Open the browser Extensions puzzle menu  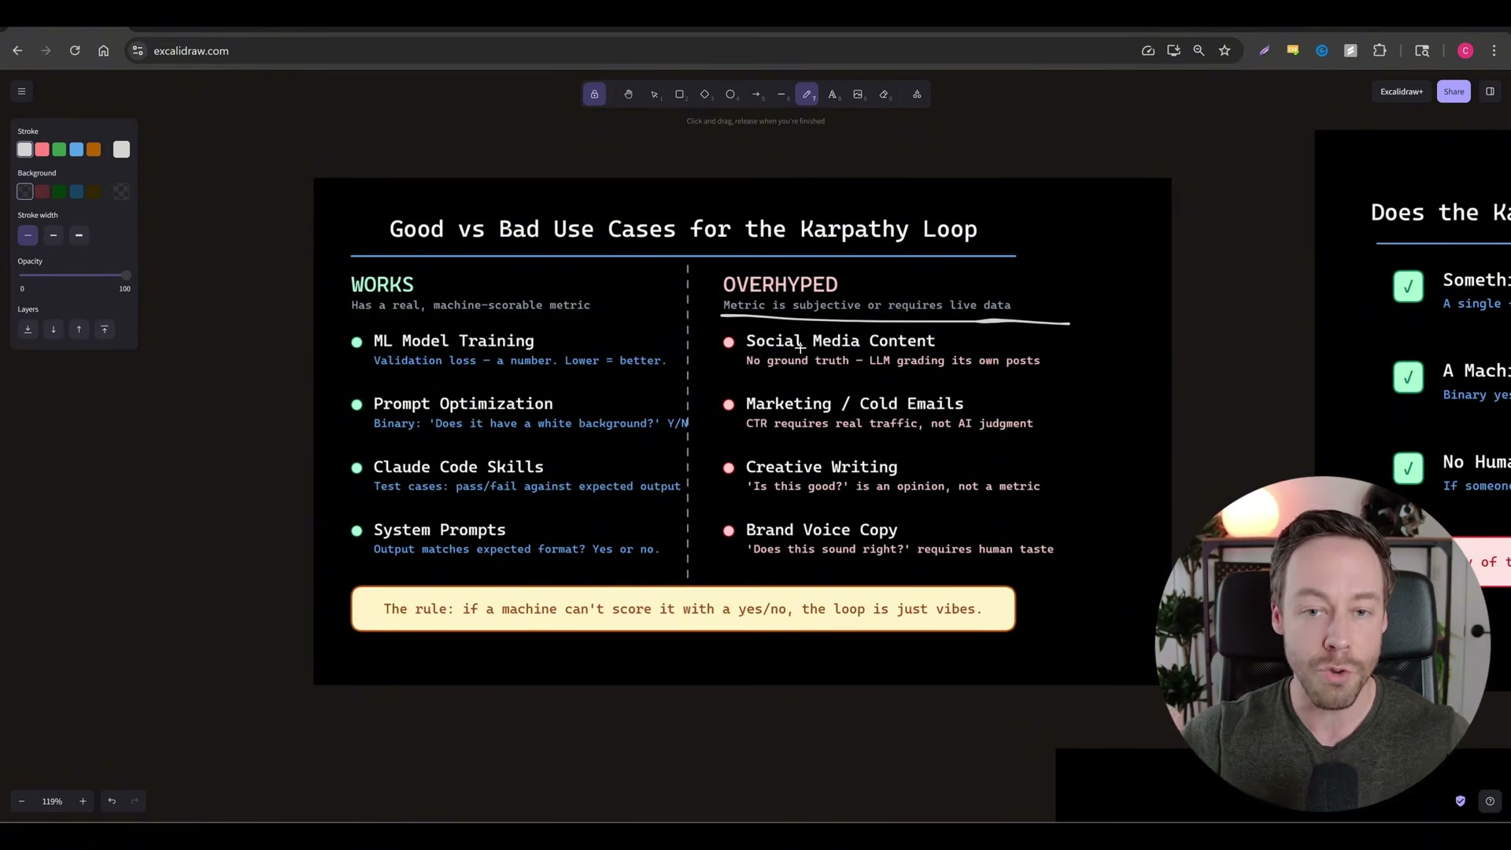click(1380, 50)
